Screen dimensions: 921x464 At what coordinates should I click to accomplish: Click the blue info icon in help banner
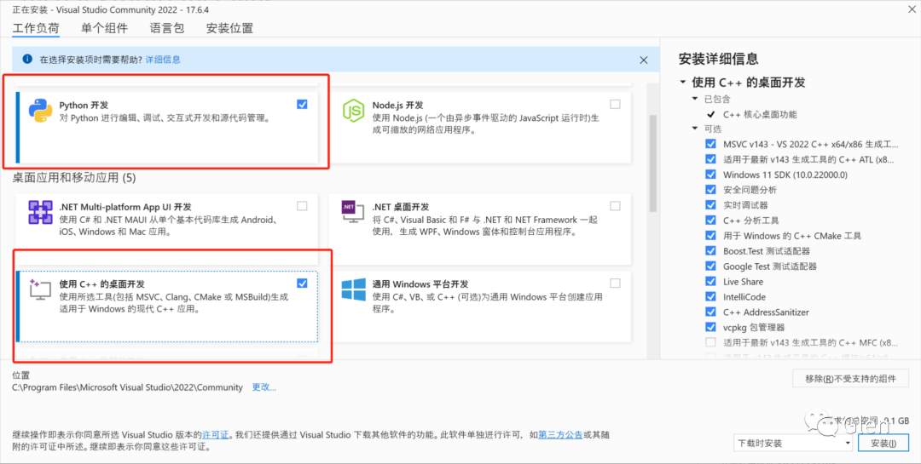(26, 60)
